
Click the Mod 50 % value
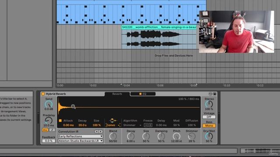tap(176, 125)
